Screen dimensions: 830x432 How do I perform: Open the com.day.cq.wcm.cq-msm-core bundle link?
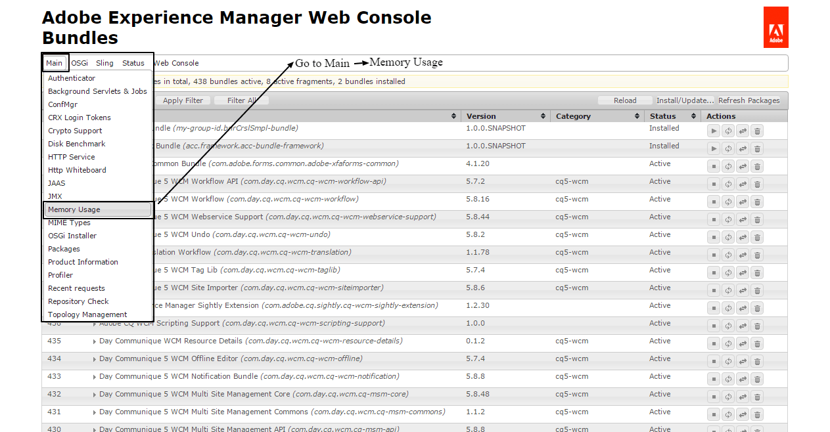tap(253, 394)
